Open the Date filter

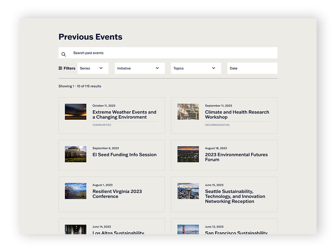[252, 68]
